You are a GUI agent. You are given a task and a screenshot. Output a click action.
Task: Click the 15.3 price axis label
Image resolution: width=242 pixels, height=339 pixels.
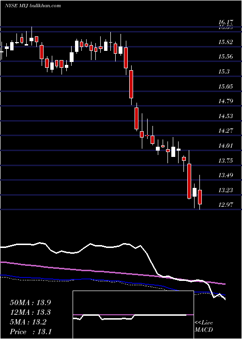pos(224,72)
